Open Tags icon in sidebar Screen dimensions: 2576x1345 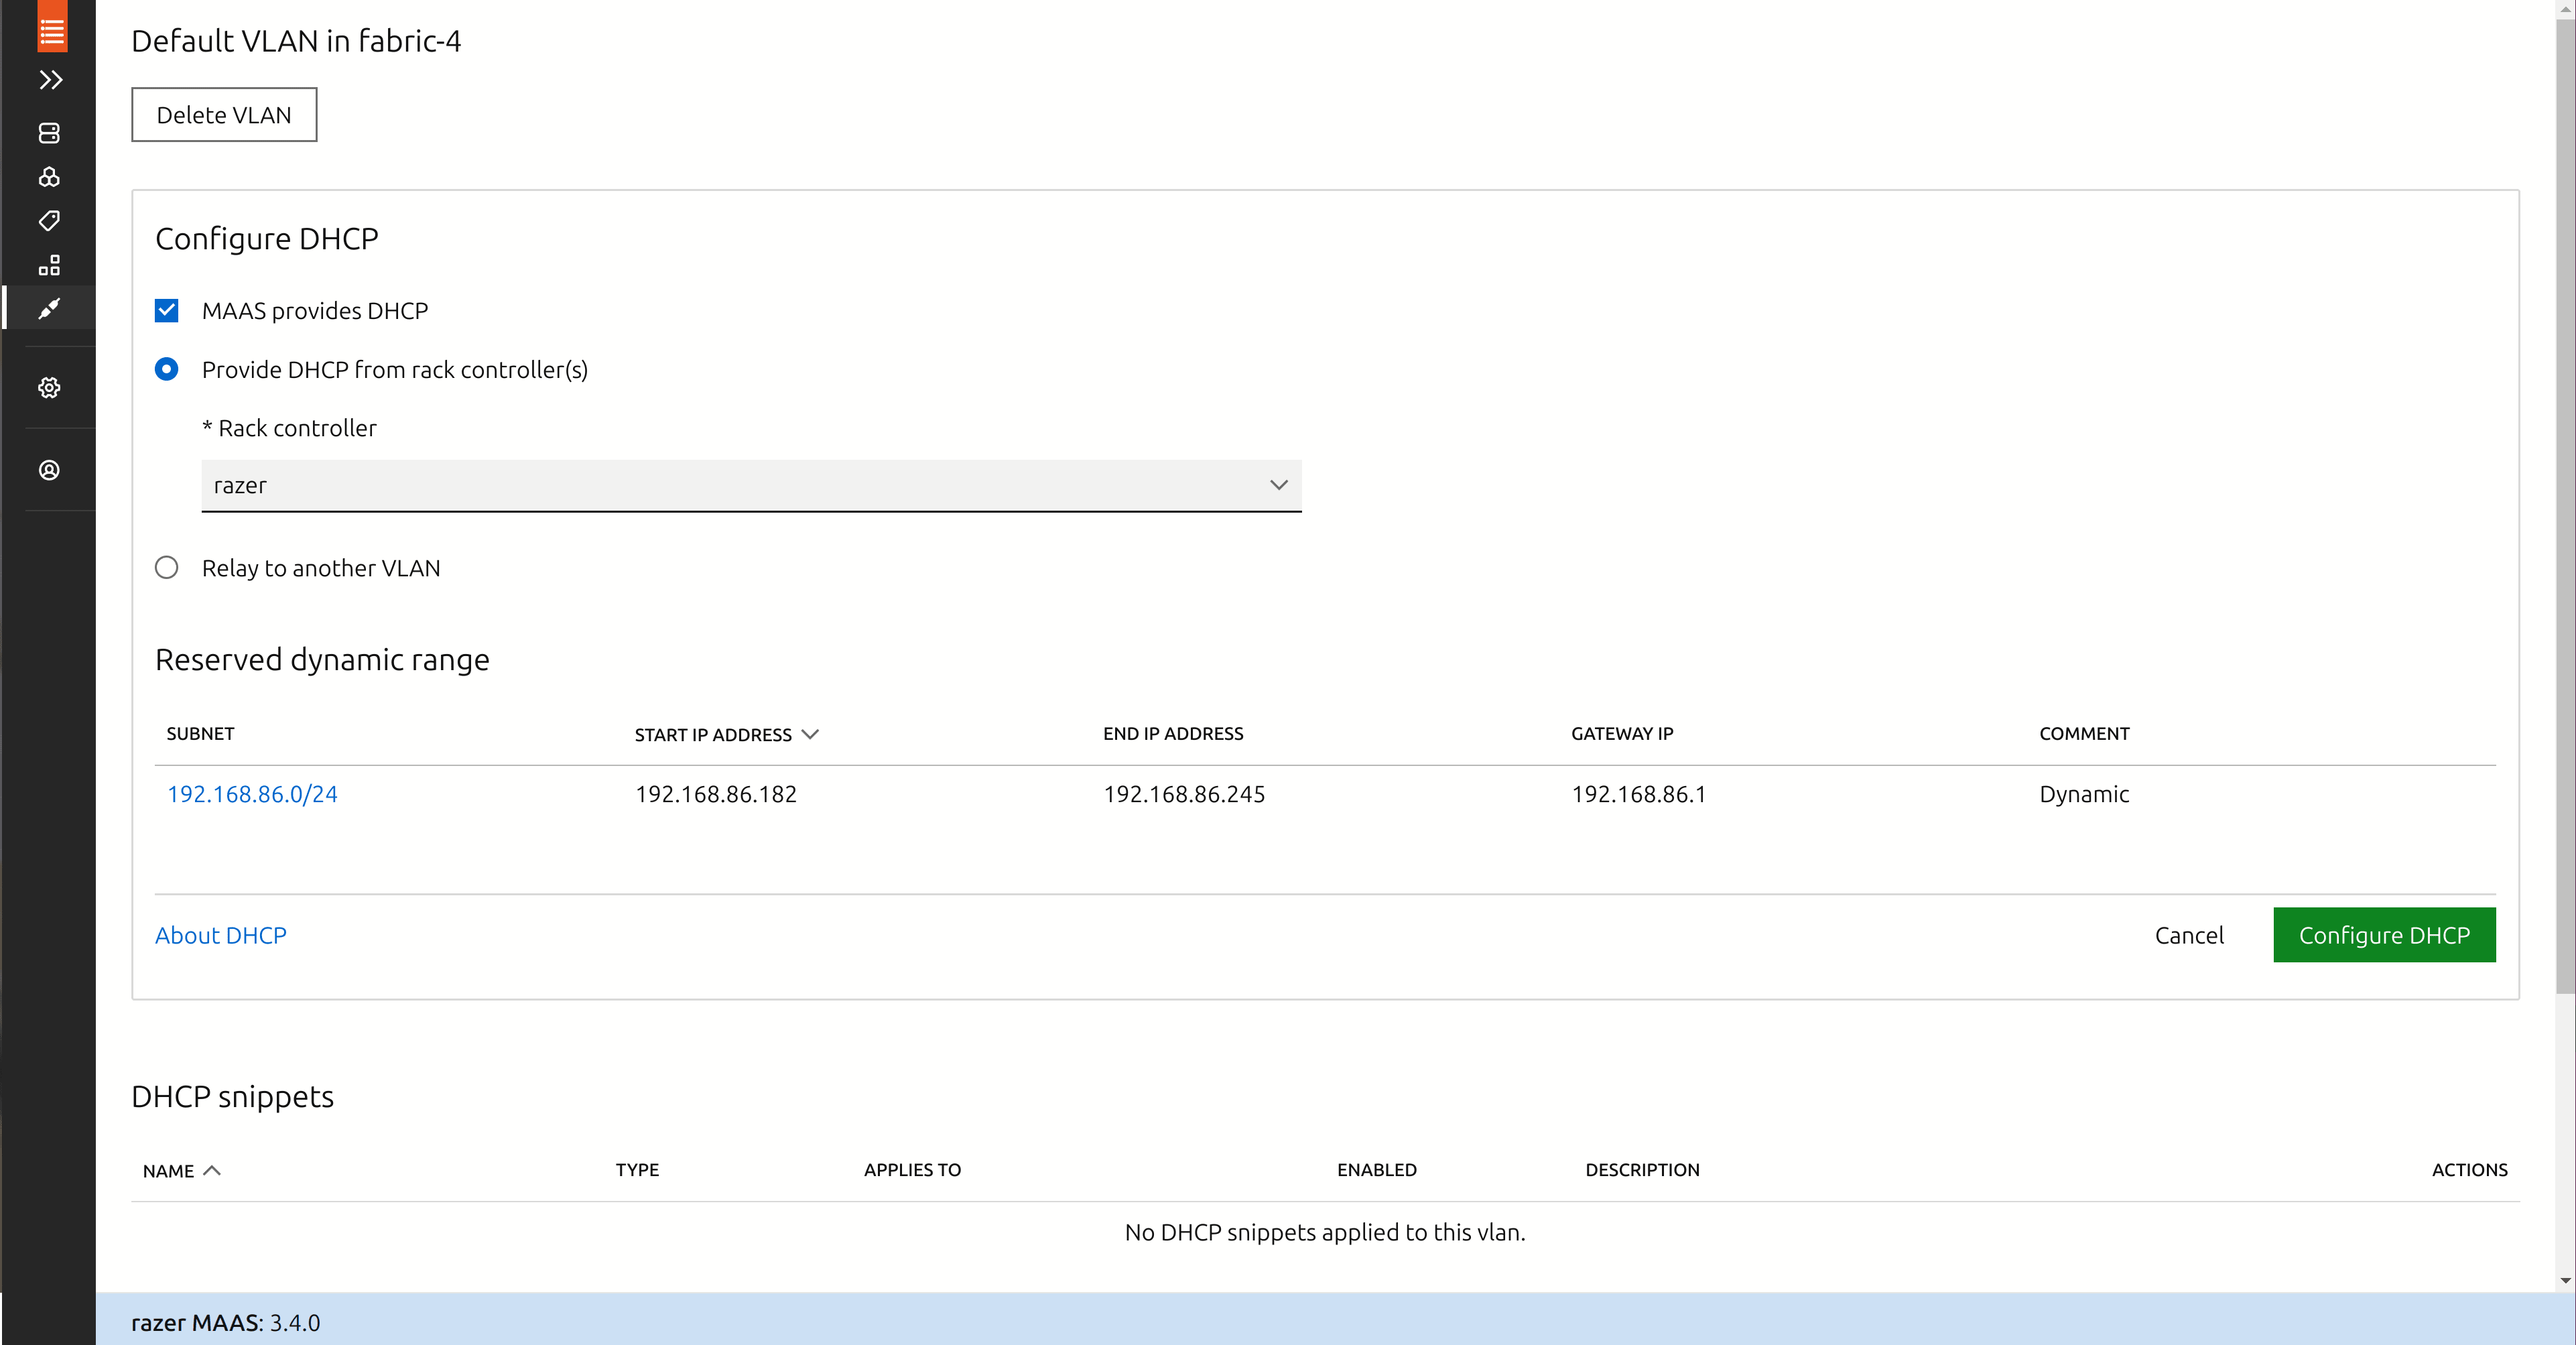click(49, 221)
